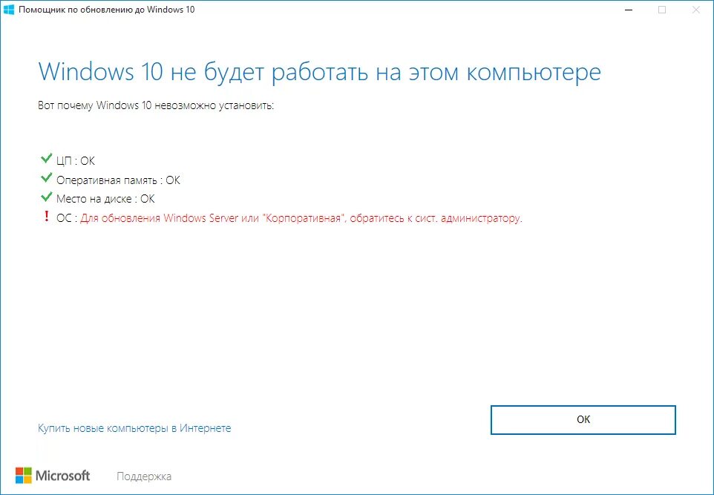
Task: Click the red ОС error message text
Action: [x=301, y=218]
